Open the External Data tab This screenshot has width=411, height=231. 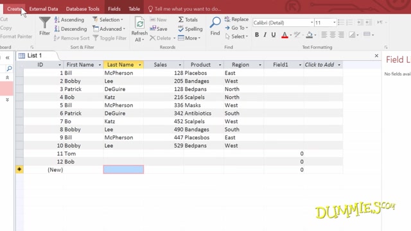44,9
